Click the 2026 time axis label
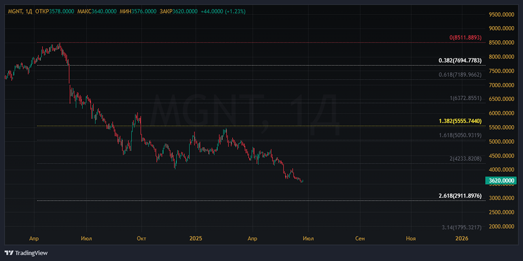Viewport: 523px width, 261px height. click(462, 239)
